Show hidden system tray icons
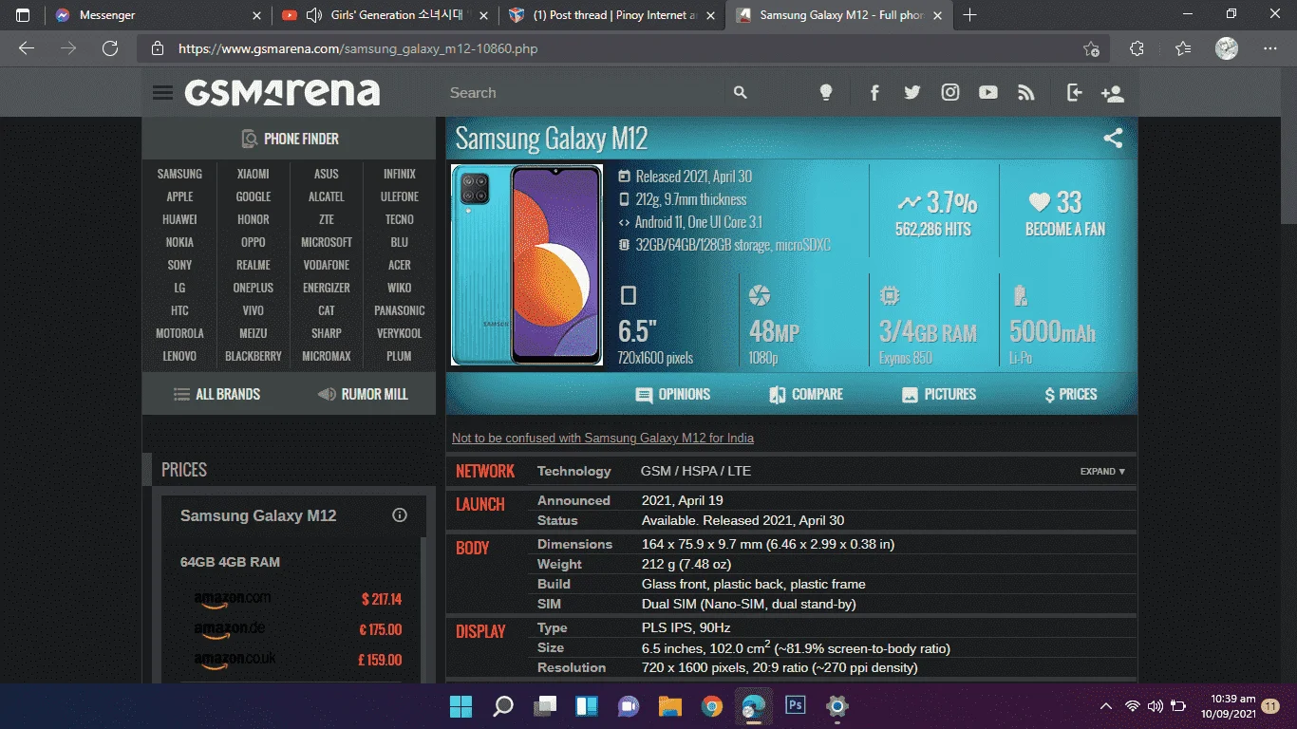 click(x=1106, y=706)
